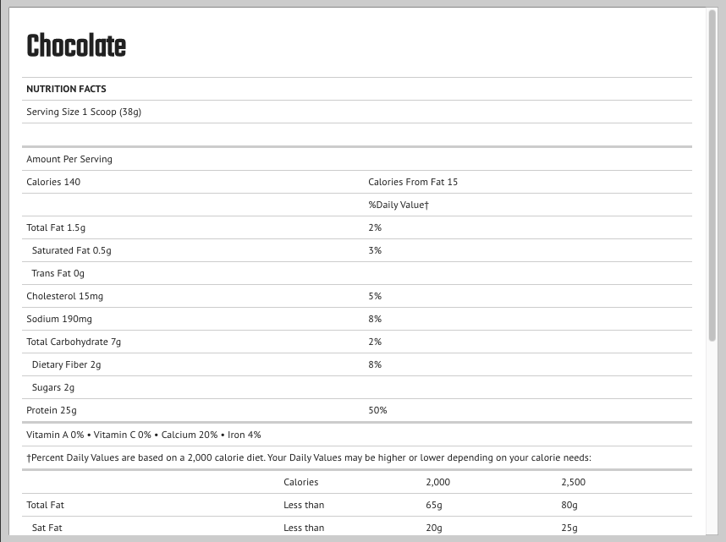
Task: Click the Trans Fat 0g entry
Action: [58, 273]
